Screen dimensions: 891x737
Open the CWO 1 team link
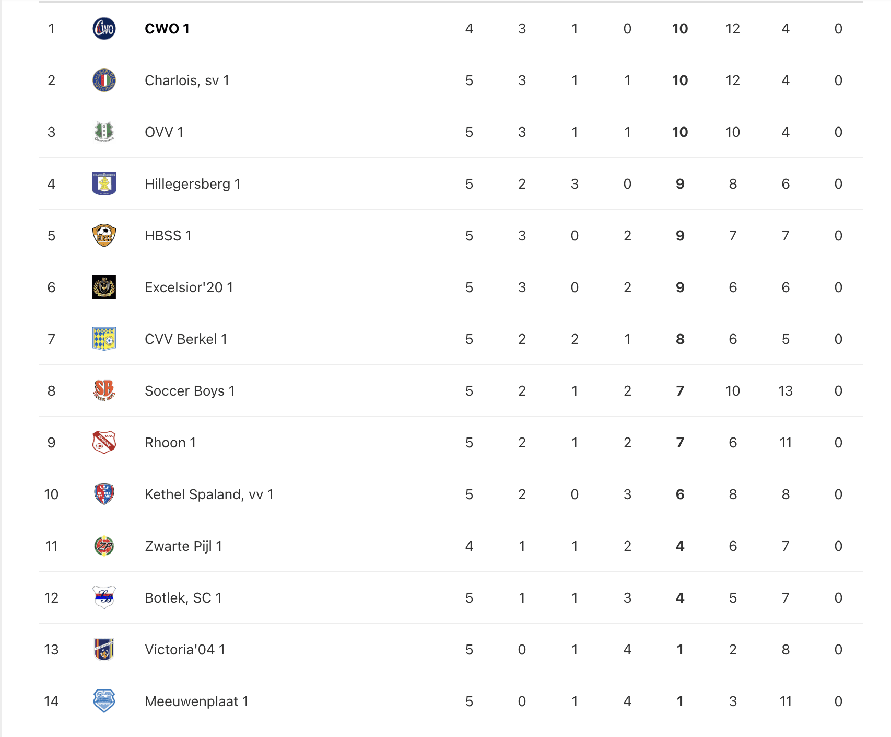point(167,29)
